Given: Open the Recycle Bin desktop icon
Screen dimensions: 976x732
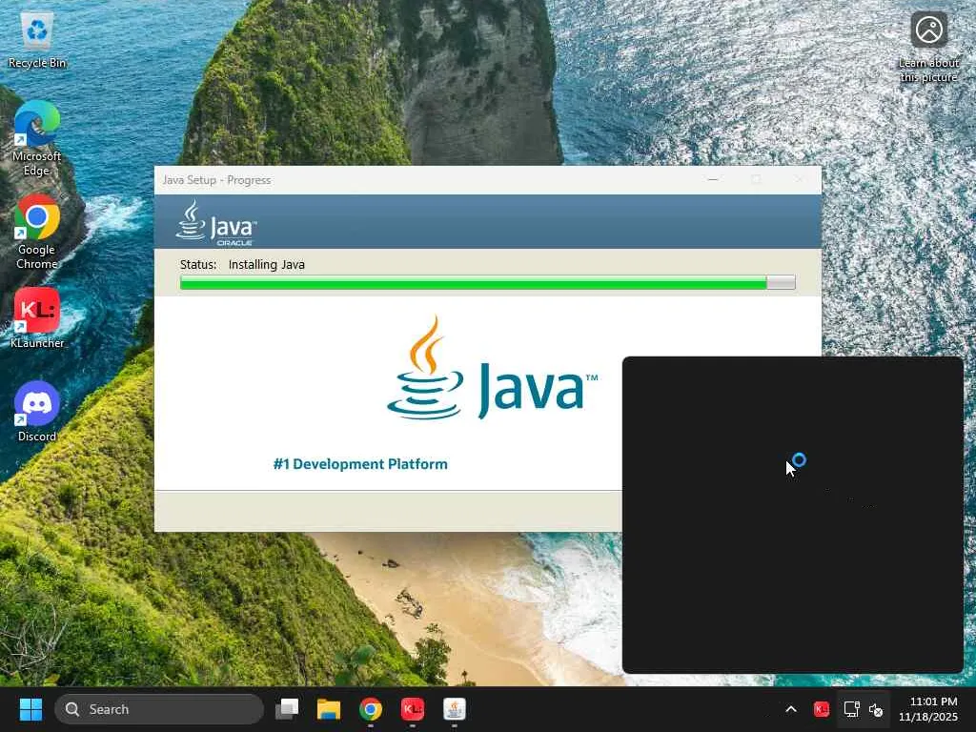Looking at the screenshot, I should point(37,40).
